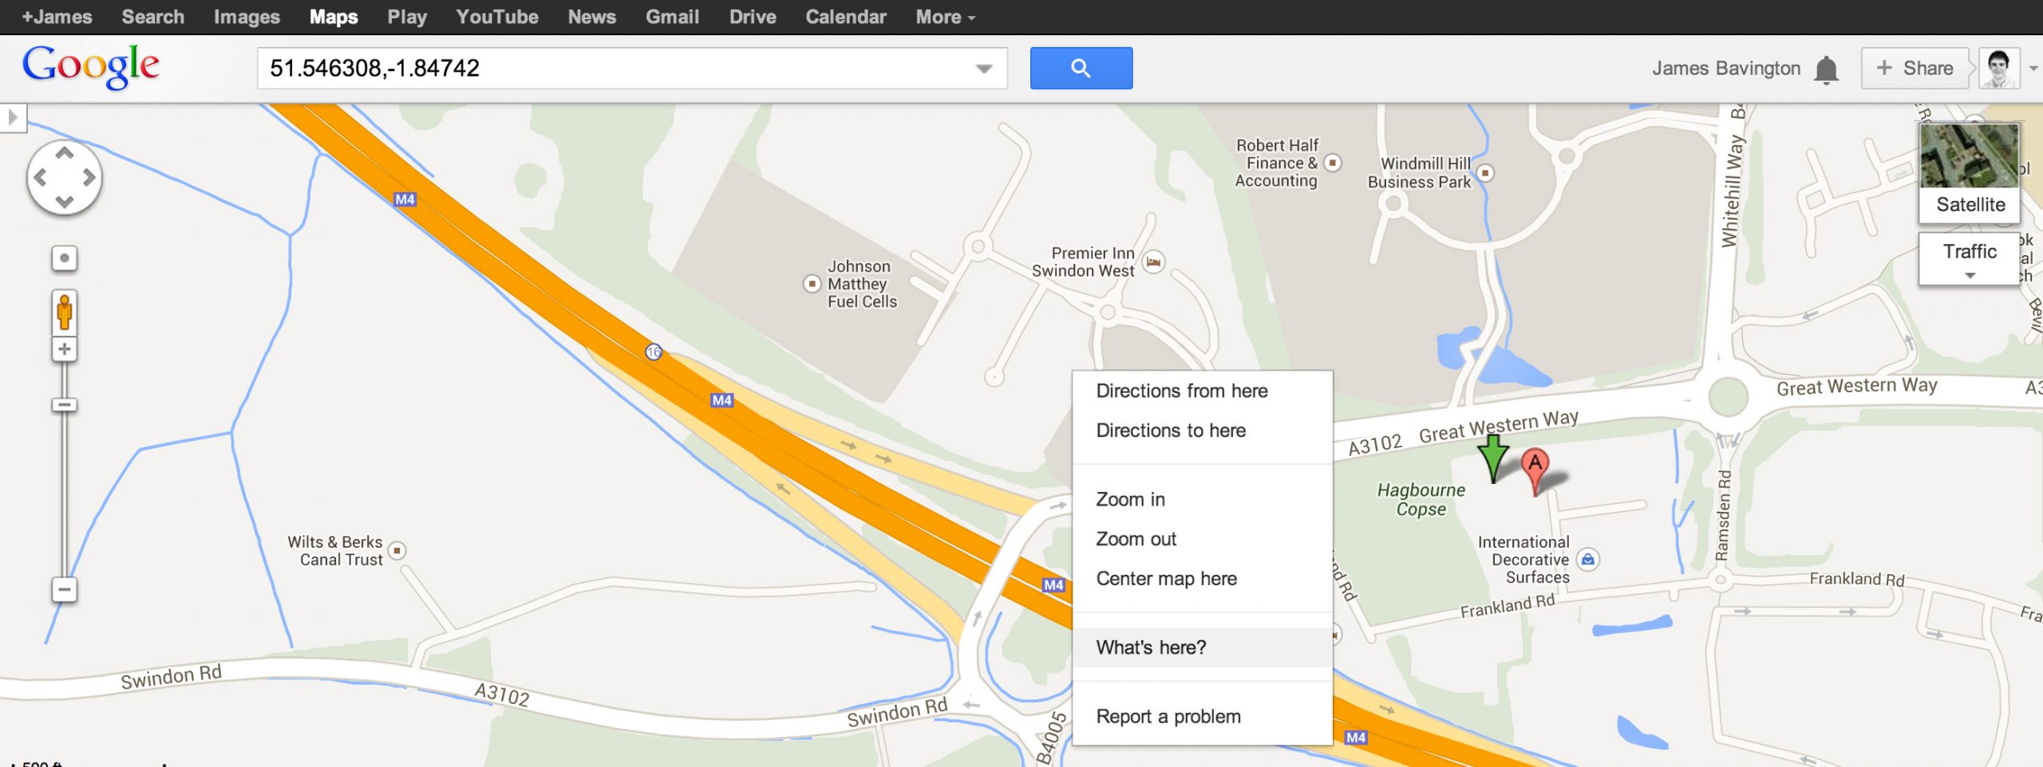Open Play in the top bar
The image size is (2043, 767).
click(407, 17)
